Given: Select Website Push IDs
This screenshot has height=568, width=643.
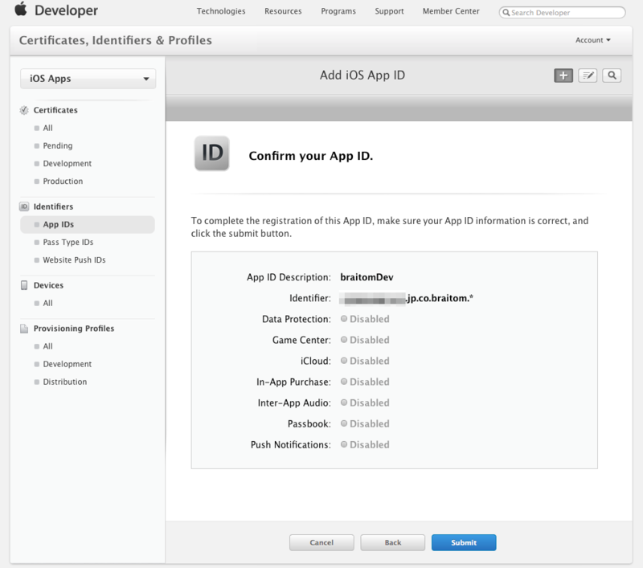Looking at the screenshot, I should pyautogui.click(x=74, y=259).
